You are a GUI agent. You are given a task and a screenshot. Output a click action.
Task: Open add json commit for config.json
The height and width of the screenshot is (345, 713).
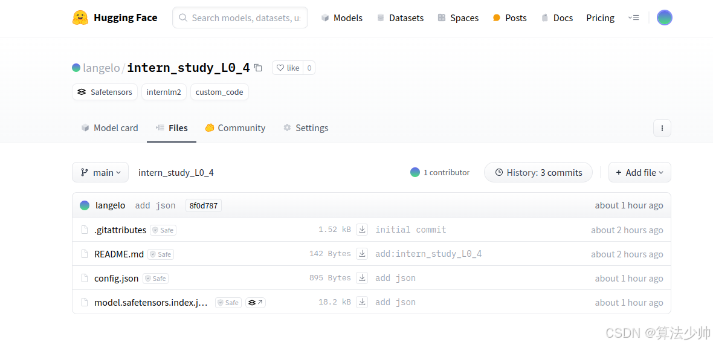point(395,278)
